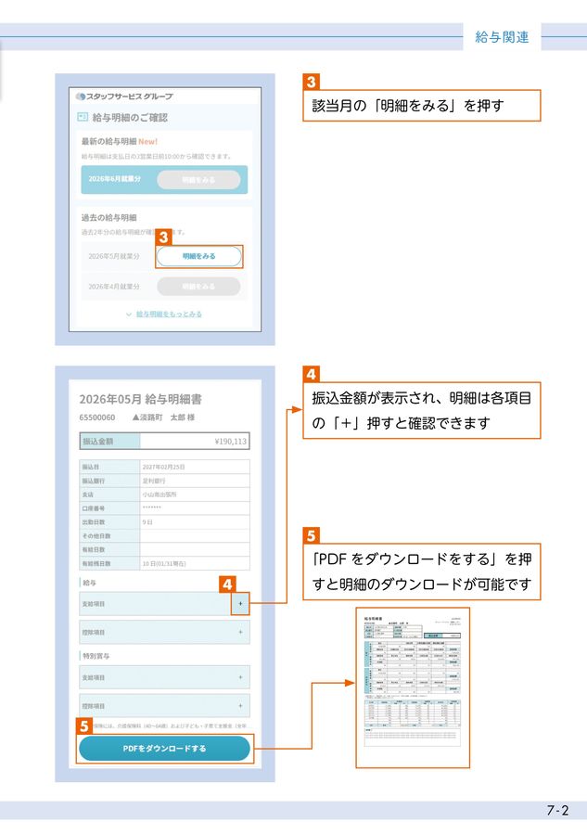The width and height of the screenshot is (587, 835).
Task: Select the 支店 row value 小山南出張所
Action: (x=160, y=495)
